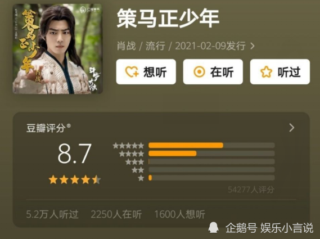Viewport: 320px width, 239px height.
Task: Tap the 54277人评分 count
Action: tap(251, 190)
